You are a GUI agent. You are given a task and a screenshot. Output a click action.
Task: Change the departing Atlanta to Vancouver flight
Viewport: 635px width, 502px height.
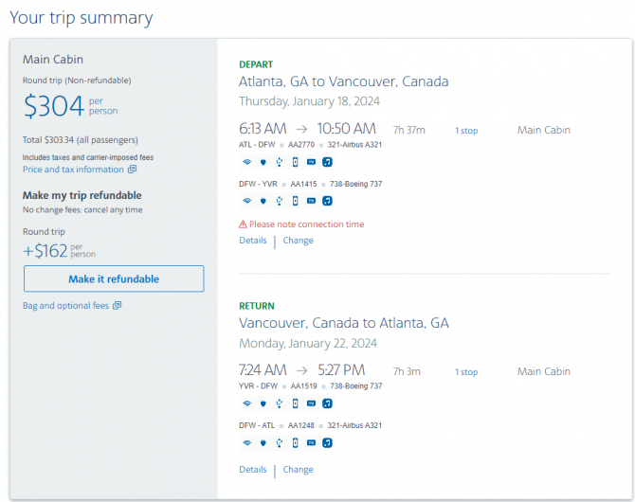pos(298,240)
